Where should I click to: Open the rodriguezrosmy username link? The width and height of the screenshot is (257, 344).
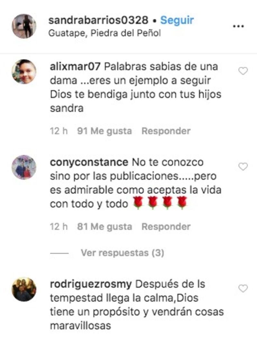tap(91, 284)
